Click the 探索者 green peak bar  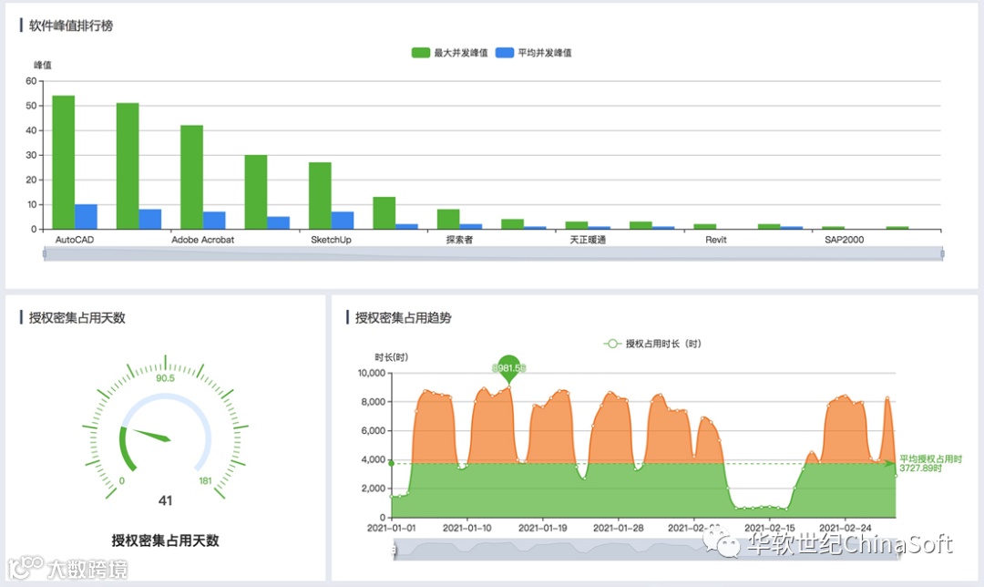tap(448, 219)
